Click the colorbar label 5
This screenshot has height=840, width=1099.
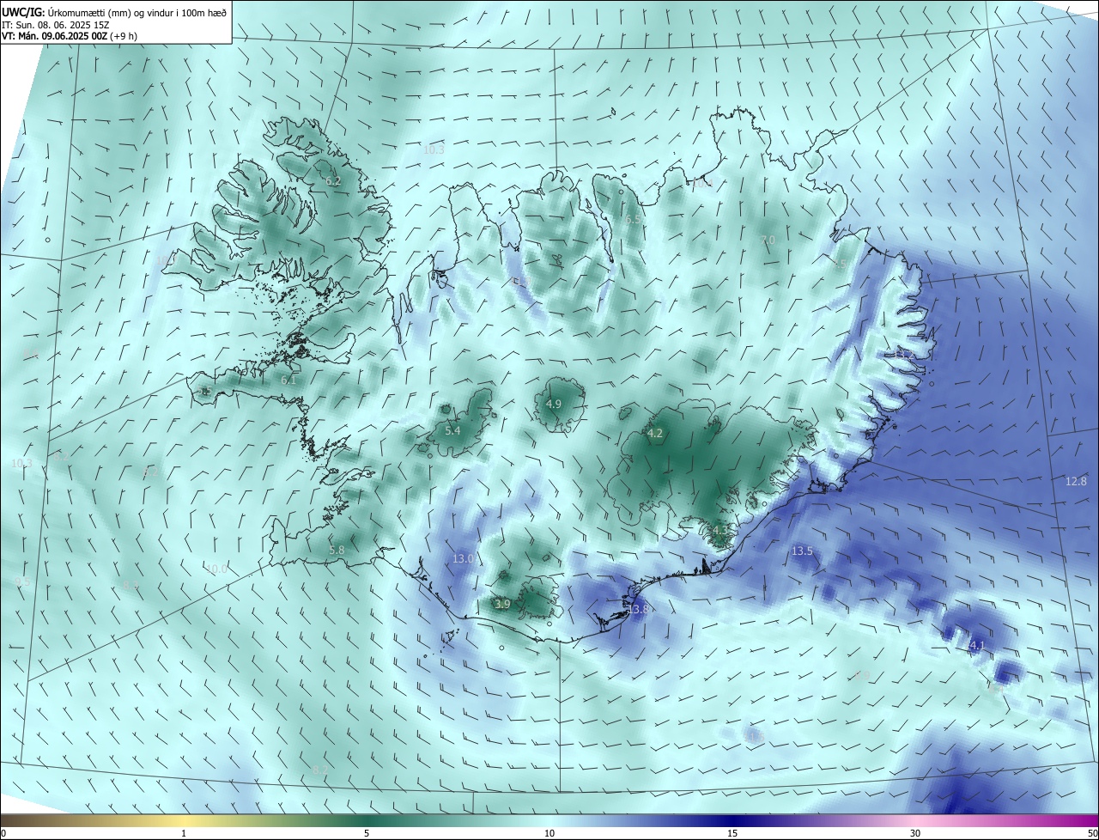click(x=367, y=833)
